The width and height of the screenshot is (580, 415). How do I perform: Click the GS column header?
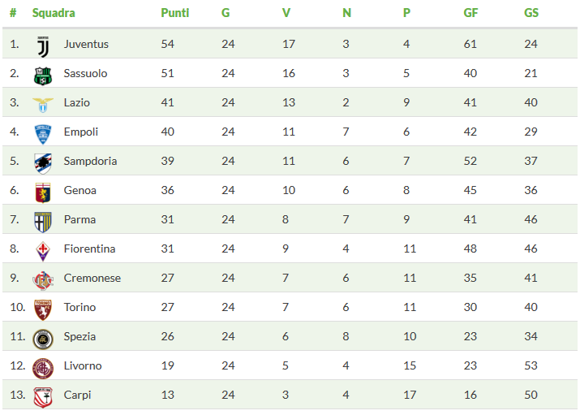tap(531, 13)
